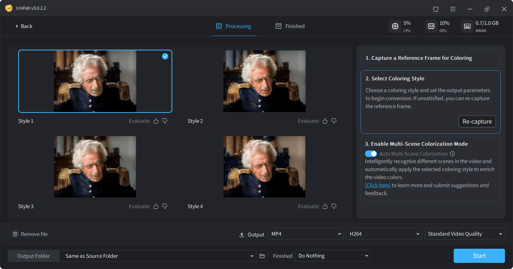Browse output folder with folder icon

tap(262, 256)
